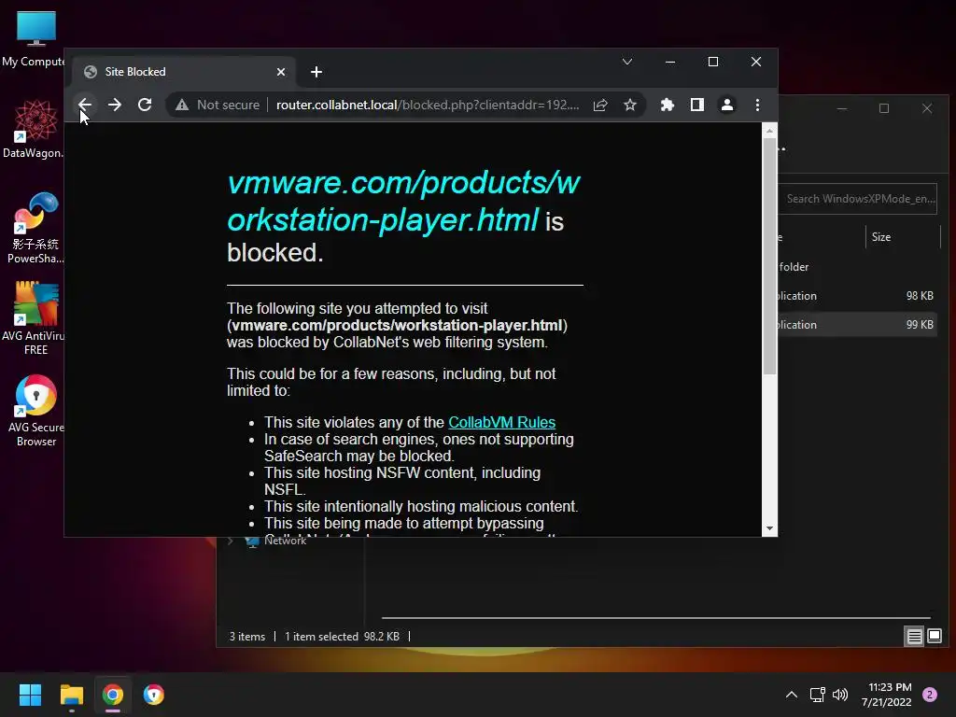
Task: Share this page using share icon
Action: click(600, 105)
